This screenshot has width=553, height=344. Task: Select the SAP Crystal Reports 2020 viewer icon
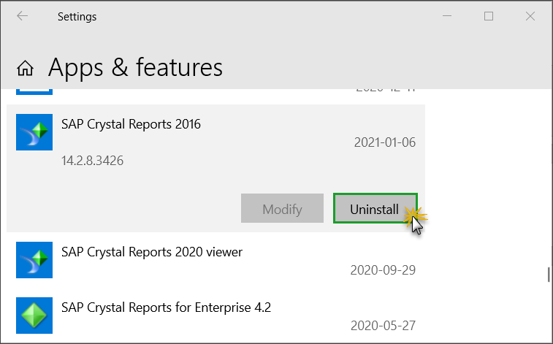coord(34,260)
